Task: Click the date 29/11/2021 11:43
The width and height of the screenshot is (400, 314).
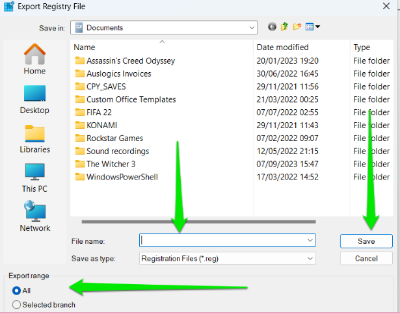Action: [287, 125]
